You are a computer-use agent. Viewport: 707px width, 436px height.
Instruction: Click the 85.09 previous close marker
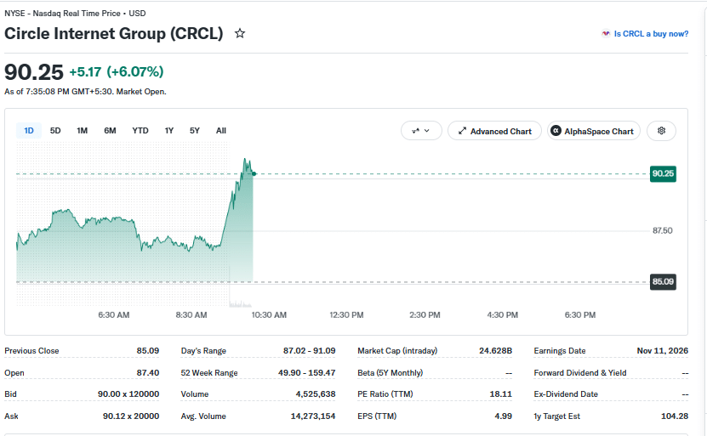(x=663, y=281)
